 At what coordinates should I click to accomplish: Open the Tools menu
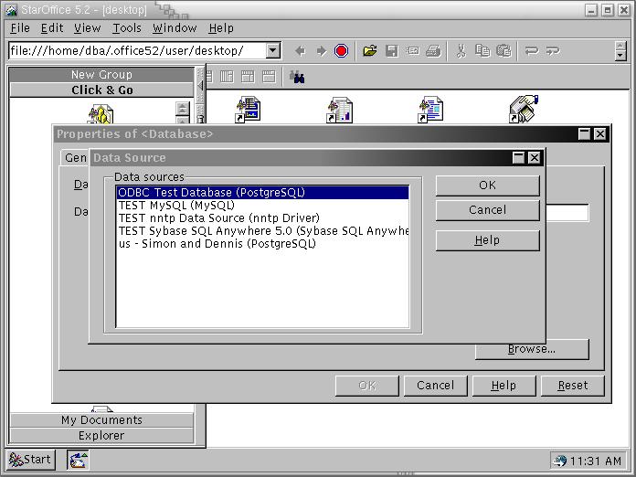127,28
